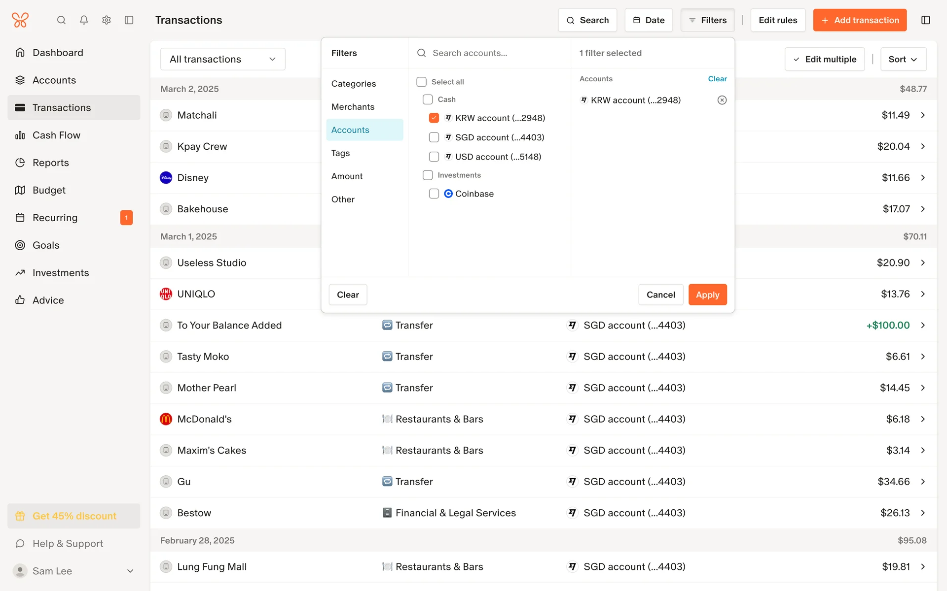Enable the Coinbase checkbox
The width and height of the screenshot is (947, 591).
(434, 194)
